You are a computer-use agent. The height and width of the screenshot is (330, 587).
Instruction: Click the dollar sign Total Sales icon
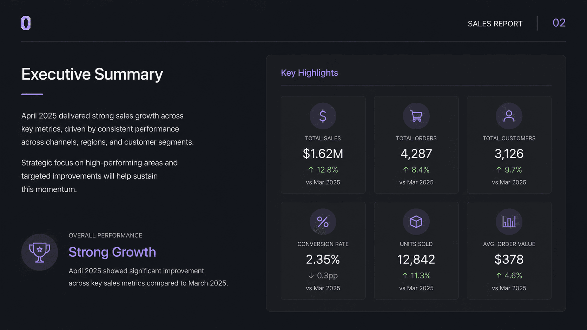pyautogui.click(x=323, y=116)
